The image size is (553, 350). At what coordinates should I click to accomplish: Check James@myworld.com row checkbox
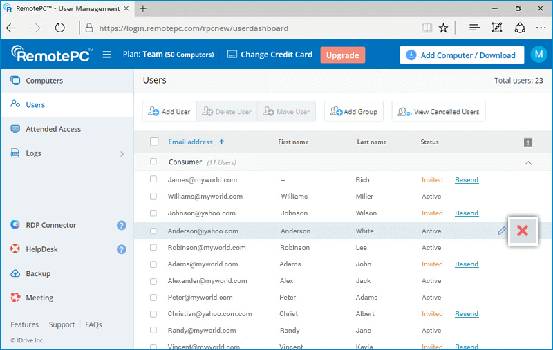tap(153, 179)
